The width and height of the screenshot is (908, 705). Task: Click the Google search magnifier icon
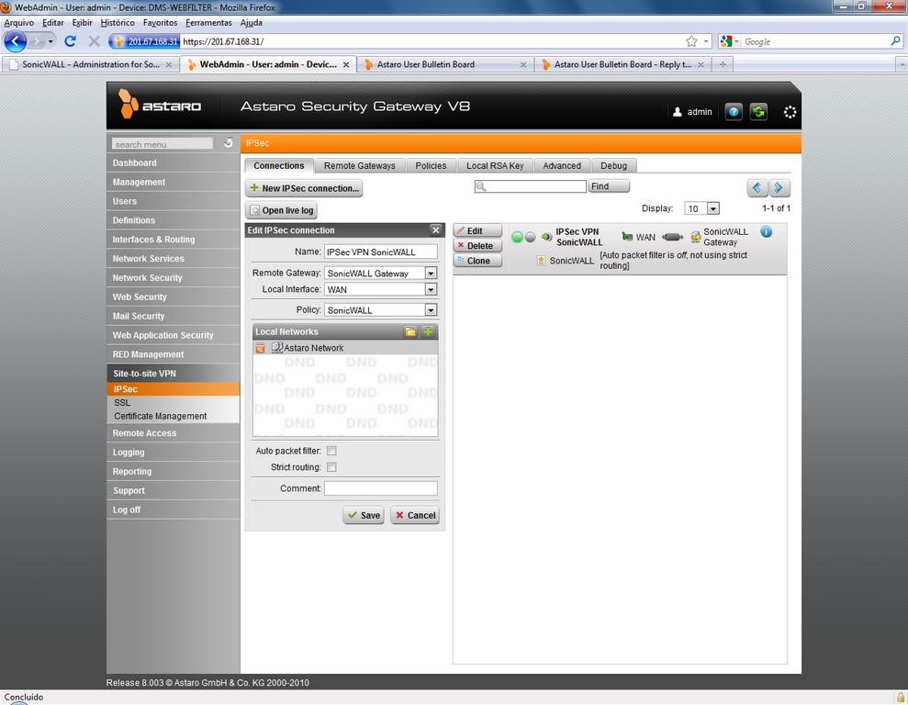click(x=895, y=41)
